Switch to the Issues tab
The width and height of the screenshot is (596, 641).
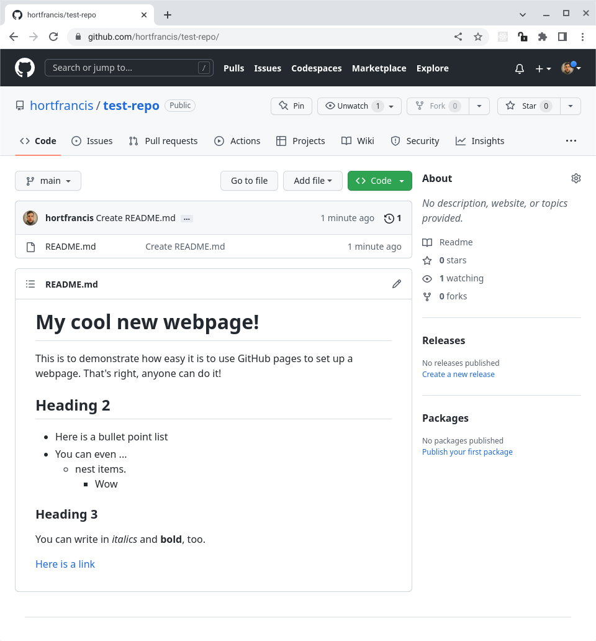pyautogui.click(x=92, y=141)
